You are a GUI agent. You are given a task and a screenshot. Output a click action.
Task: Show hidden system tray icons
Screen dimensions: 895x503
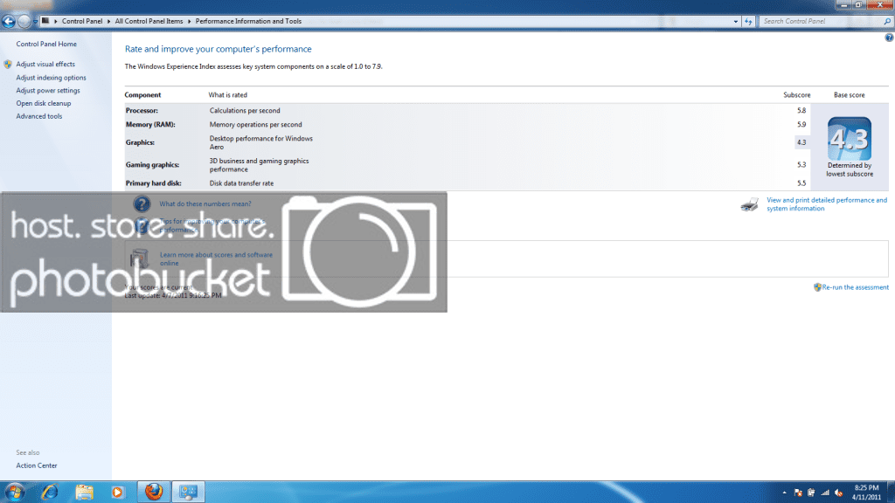pos(784,493)
